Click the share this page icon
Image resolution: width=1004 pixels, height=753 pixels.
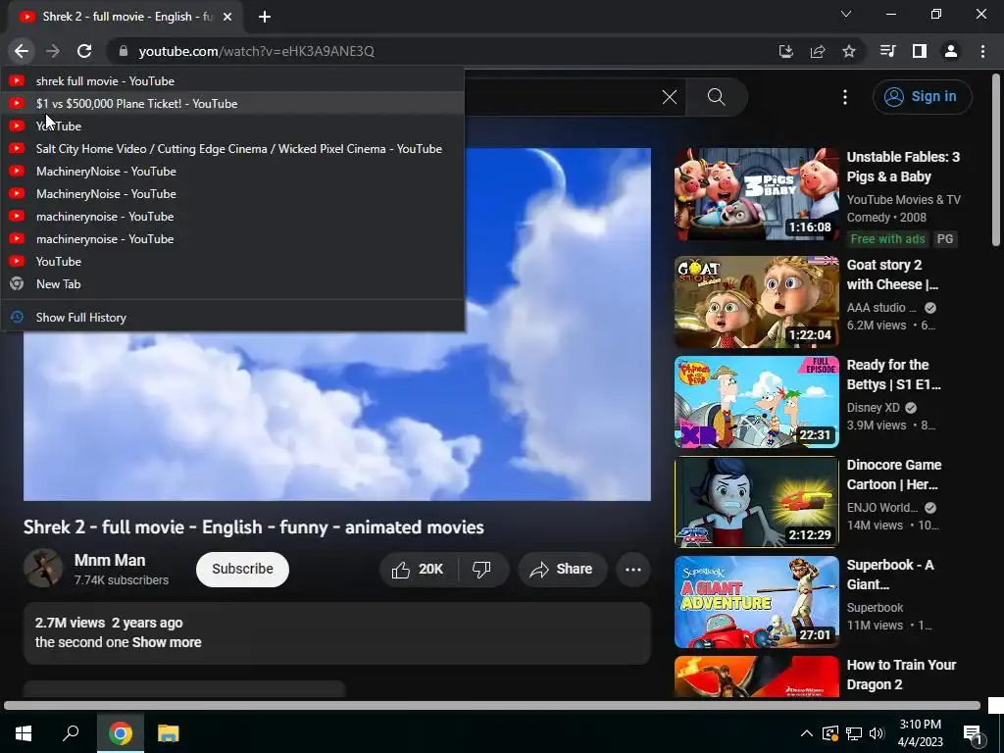[818, 51]
